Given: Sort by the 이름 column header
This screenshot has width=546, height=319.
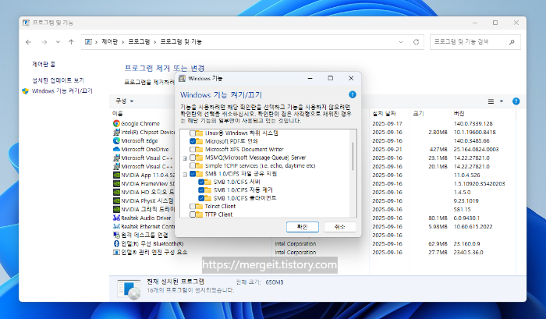Looking at the screenshot, I should click(117, 114).
